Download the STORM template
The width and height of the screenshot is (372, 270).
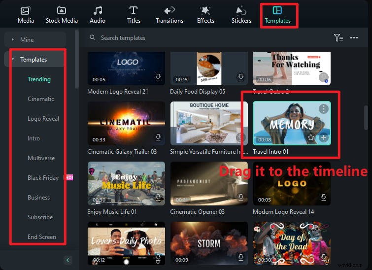point(241,257)
